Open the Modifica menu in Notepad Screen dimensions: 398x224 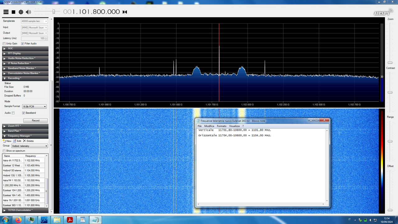pyautogui.click(x=209, y=126)
